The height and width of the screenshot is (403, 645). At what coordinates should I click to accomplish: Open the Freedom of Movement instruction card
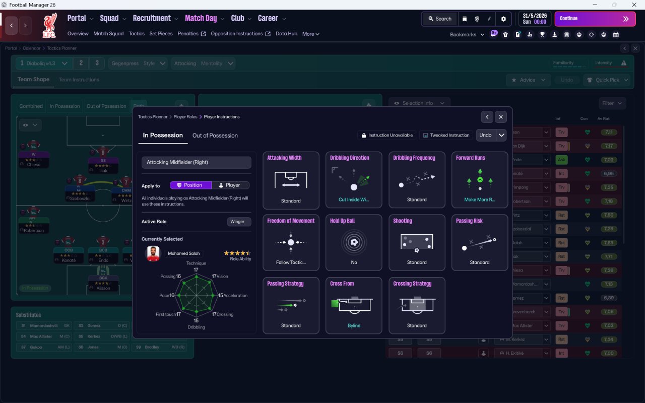pyautogui.click(x=291, y=243)
